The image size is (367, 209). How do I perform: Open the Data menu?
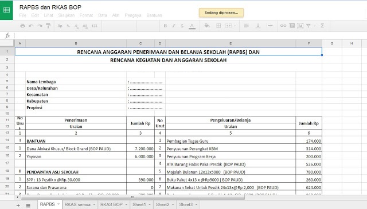tap(102, 15)
